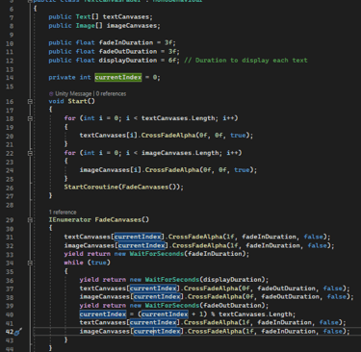Click the 'Image' type name on line 8
Viewport: 361px width, 352px height.
85,26
